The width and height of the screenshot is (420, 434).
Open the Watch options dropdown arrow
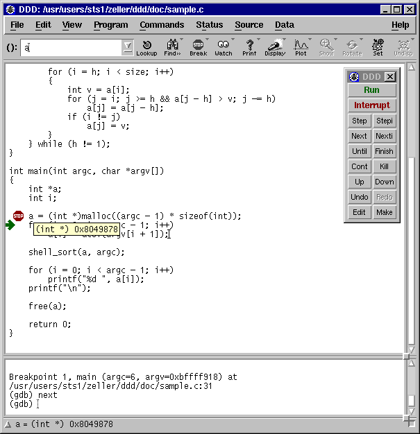(x=233, y=40)
